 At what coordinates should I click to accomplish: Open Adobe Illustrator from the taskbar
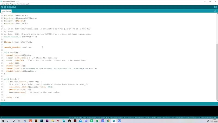click(36, 121)
